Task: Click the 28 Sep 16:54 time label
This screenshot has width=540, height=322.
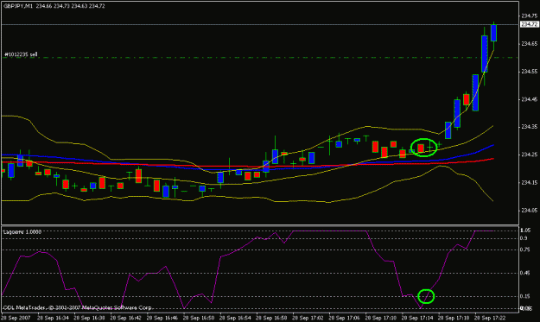Action: tap(235, 318)
